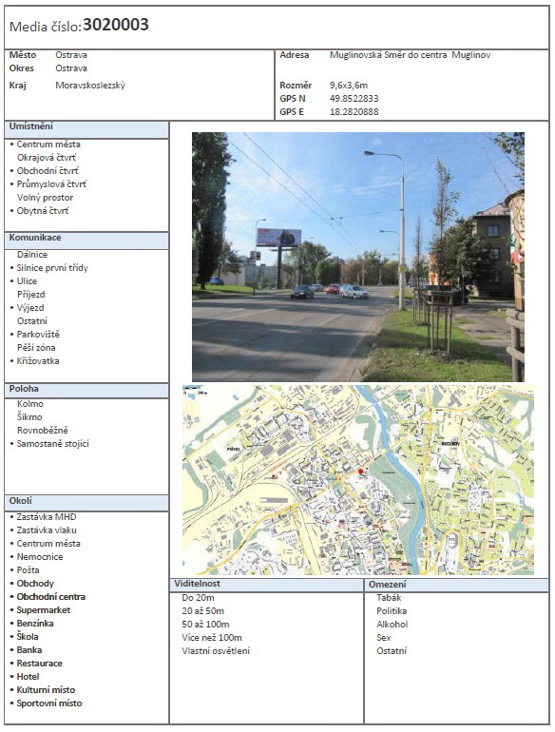Open the billboard street photo
Viewport: 555px width, 732px height.
358,257
